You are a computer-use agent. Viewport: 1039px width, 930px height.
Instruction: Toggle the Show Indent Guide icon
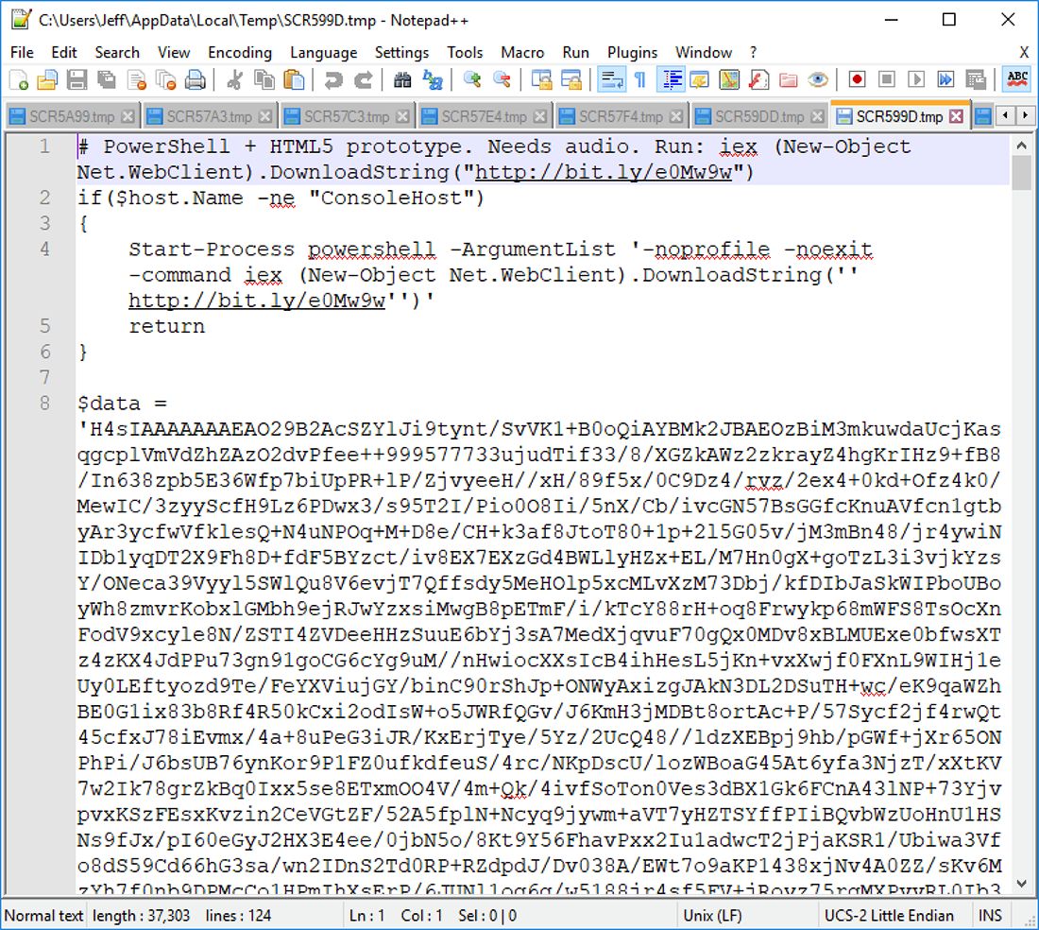[671, 80]
